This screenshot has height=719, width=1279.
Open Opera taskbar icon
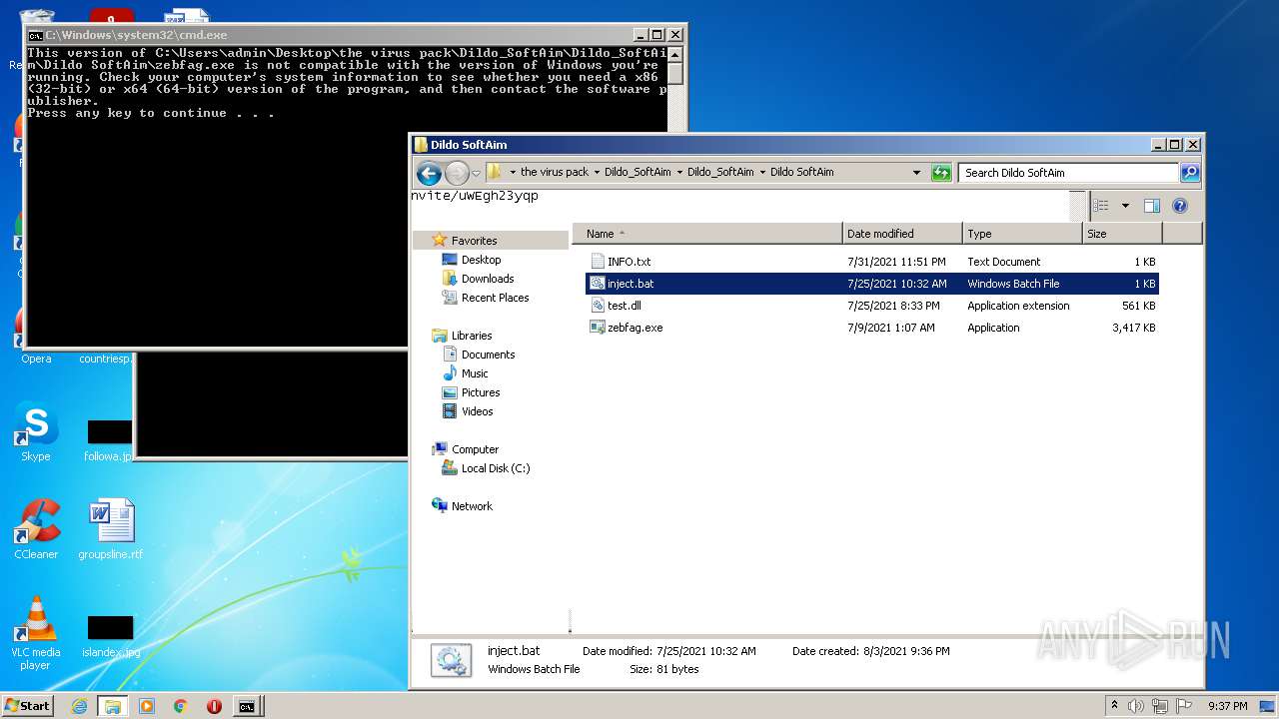pos(214,706)
